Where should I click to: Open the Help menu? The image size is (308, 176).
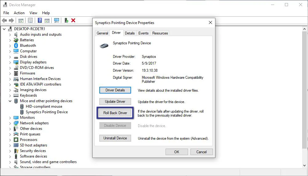click(46, 13)
